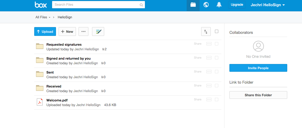This screenshot has height=128, width=302.
Task: Click the Sent folder icon
Action: pos(40,74)
